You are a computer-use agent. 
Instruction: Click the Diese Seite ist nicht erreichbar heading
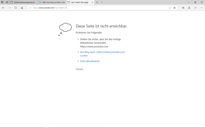101,26
